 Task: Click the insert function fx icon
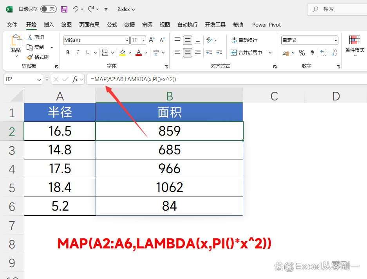pos(75,79)
